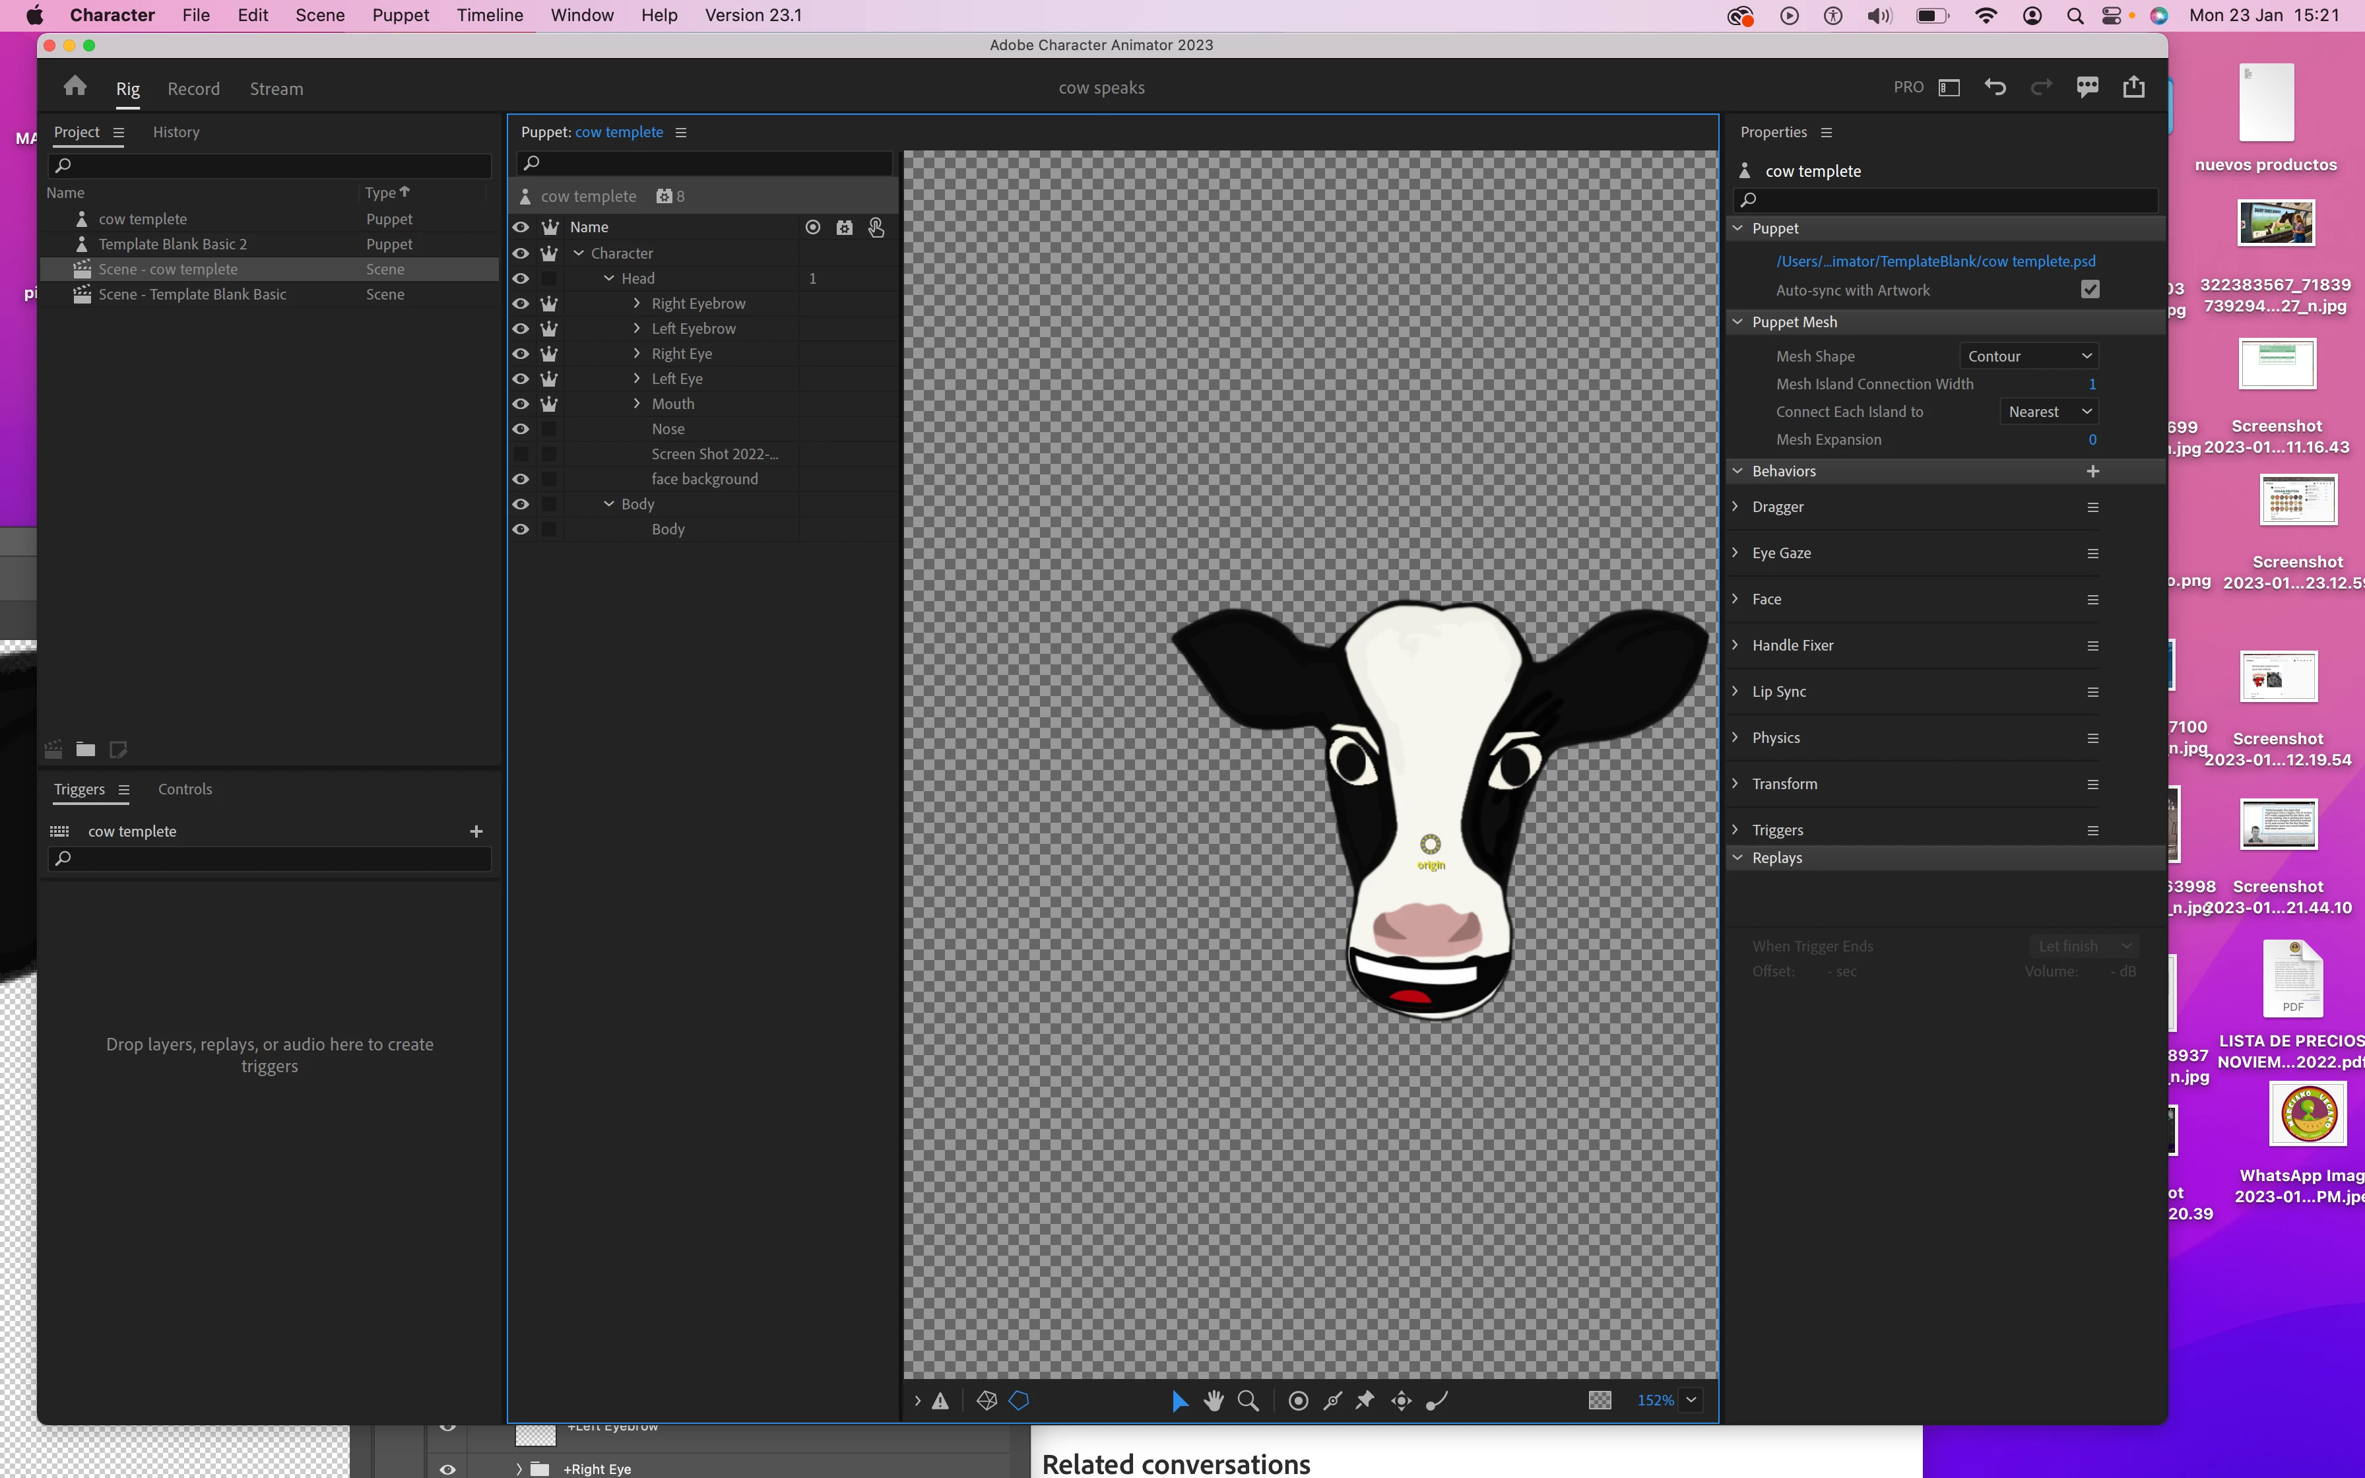Viewport: 2365px width, 1478px height.
Task: Click the Dragger crosshair tool
Action: 1400,1399
